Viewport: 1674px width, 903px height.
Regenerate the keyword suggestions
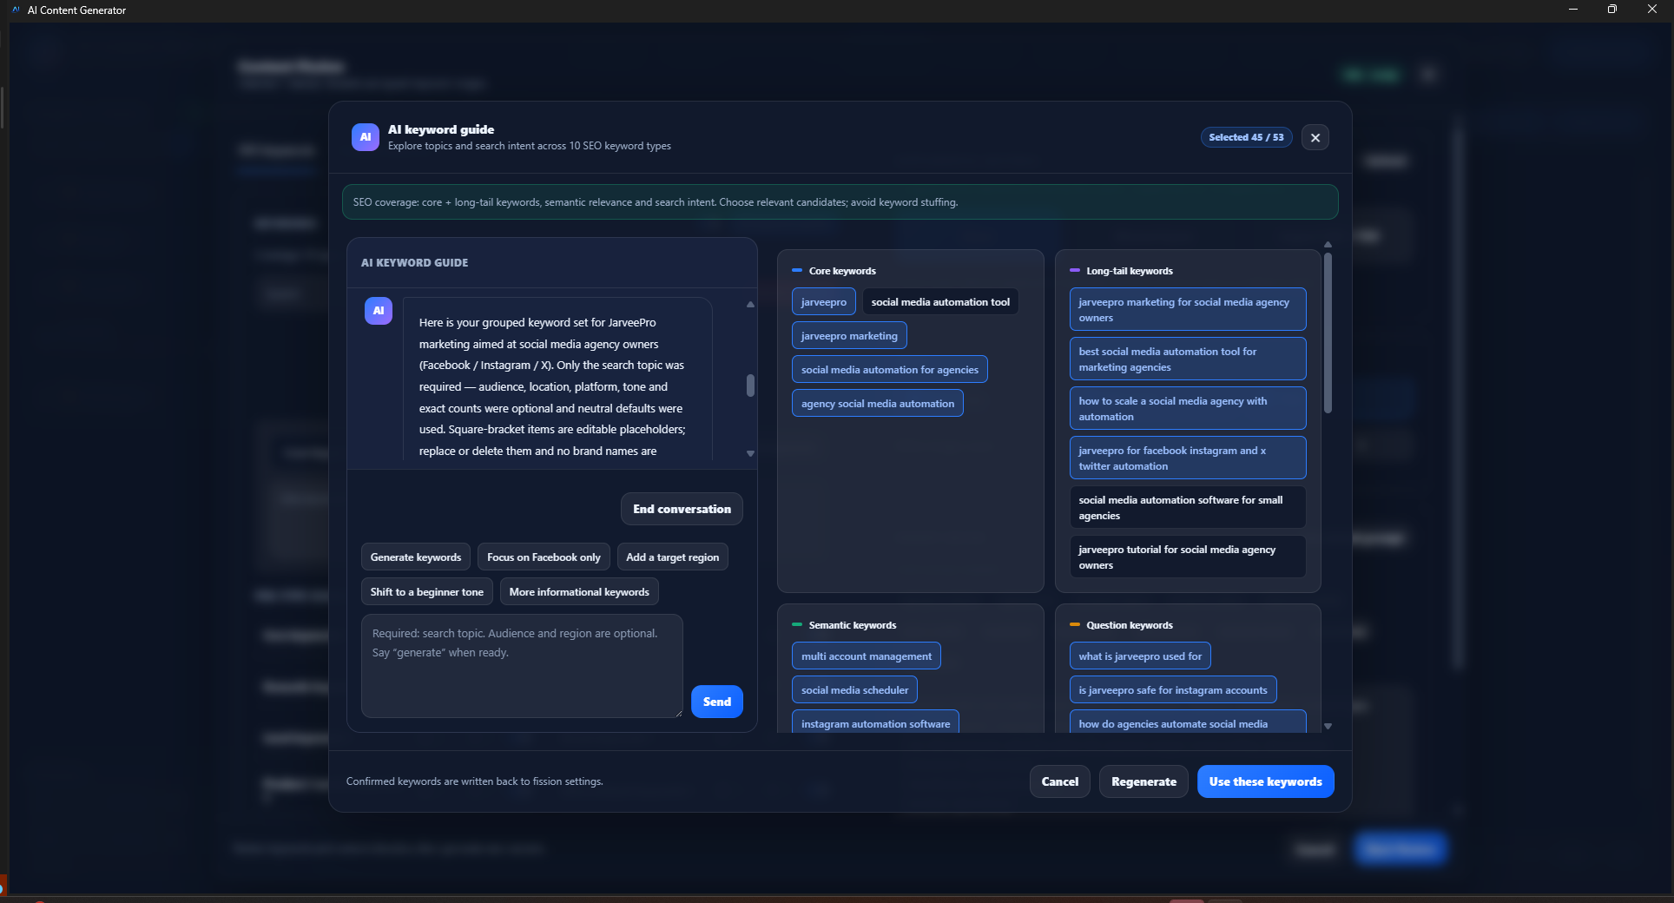[1143, 781]
